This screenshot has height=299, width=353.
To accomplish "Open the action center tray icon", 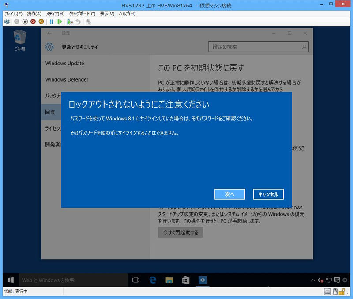I will [337, 280].
